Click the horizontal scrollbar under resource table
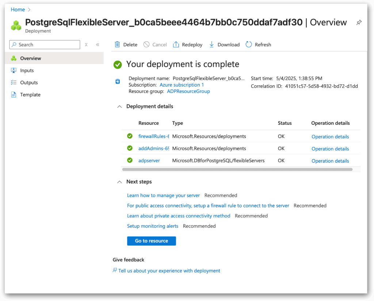Image resolution: width=374 pixels, height=301 pixels. click(237, 169)
